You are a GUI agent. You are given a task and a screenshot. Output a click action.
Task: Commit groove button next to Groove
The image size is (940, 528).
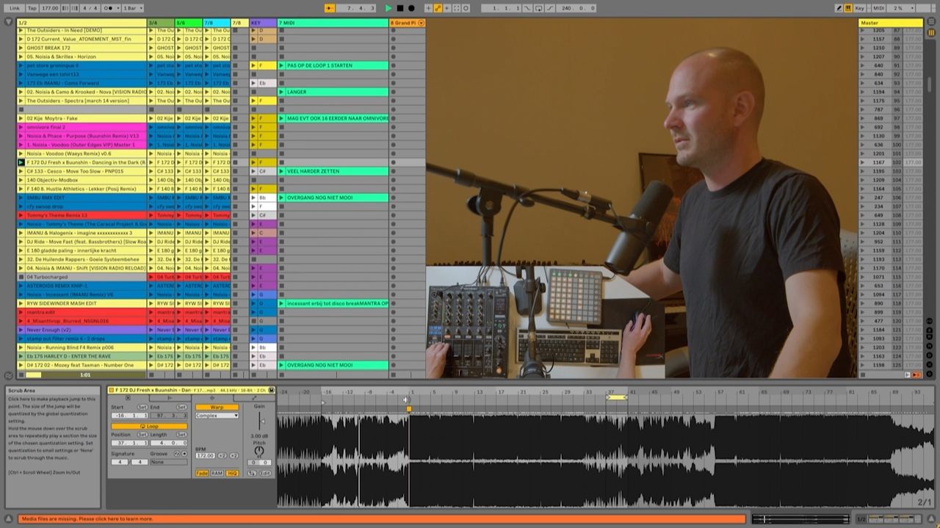(x=184, y=454)
